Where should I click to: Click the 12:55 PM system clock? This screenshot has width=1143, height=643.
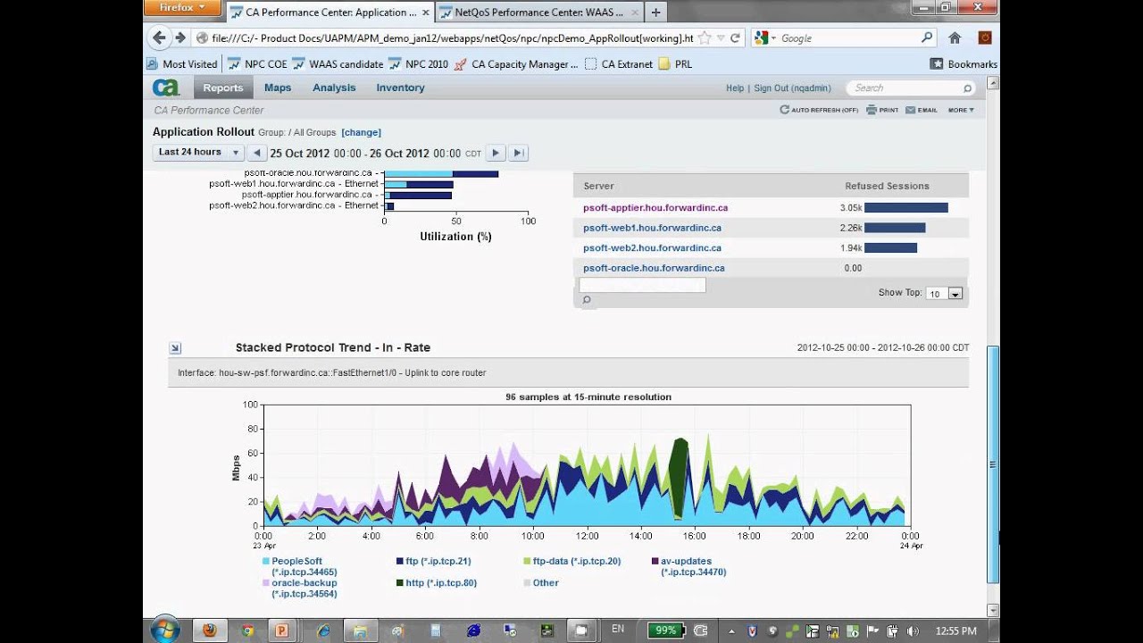click(x=955, y=630)
